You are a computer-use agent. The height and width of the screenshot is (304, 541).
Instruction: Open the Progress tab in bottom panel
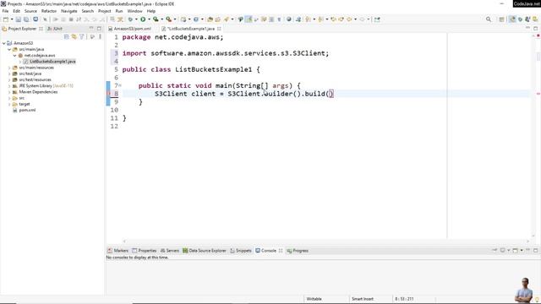click(298, 251)
